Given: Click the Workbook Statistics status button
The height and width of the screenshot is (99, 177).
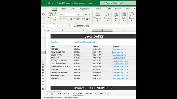Looking at the screenshot, I should pos(71,98).
